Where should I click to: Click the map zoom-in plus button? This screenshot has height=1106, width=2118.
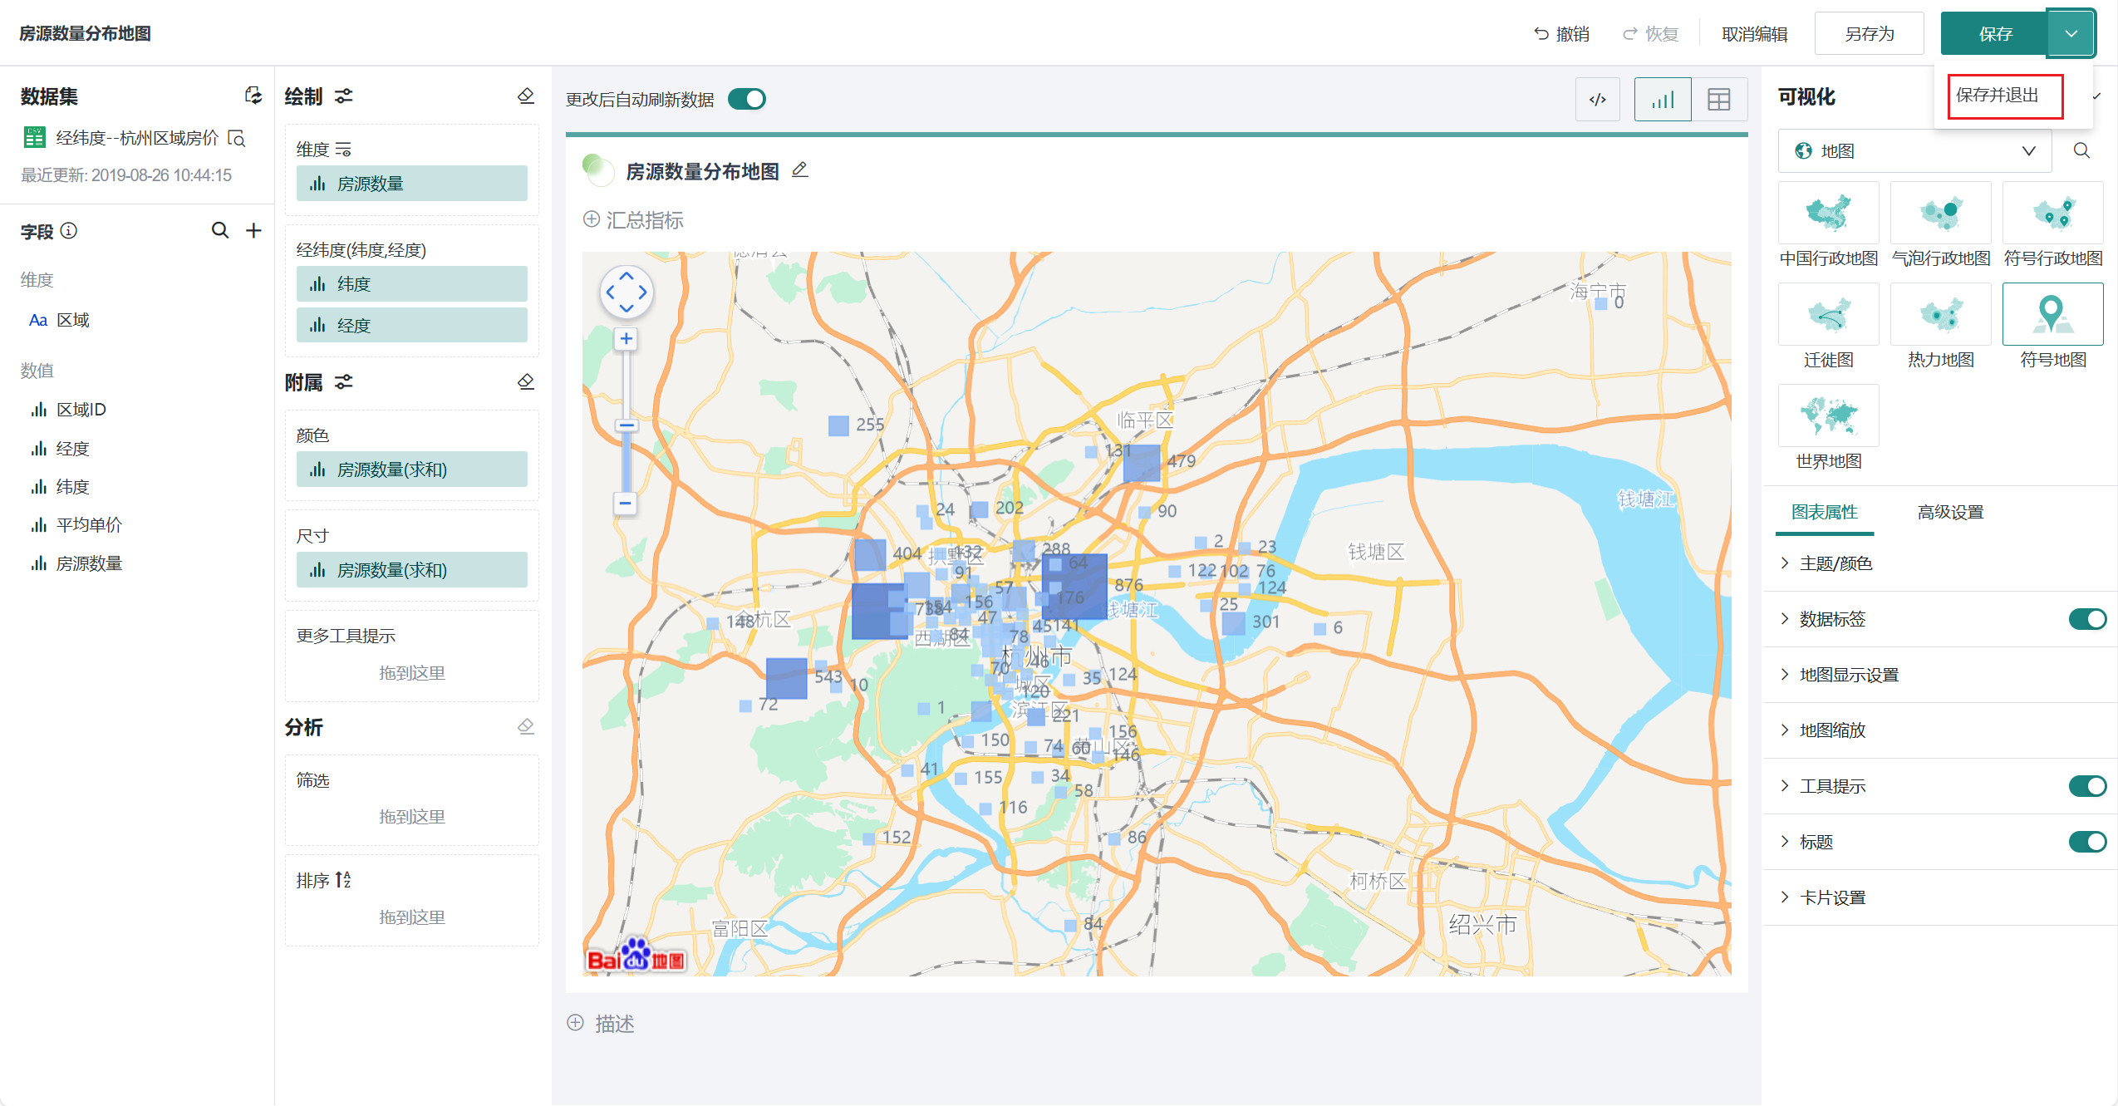[x=626, y=339]
